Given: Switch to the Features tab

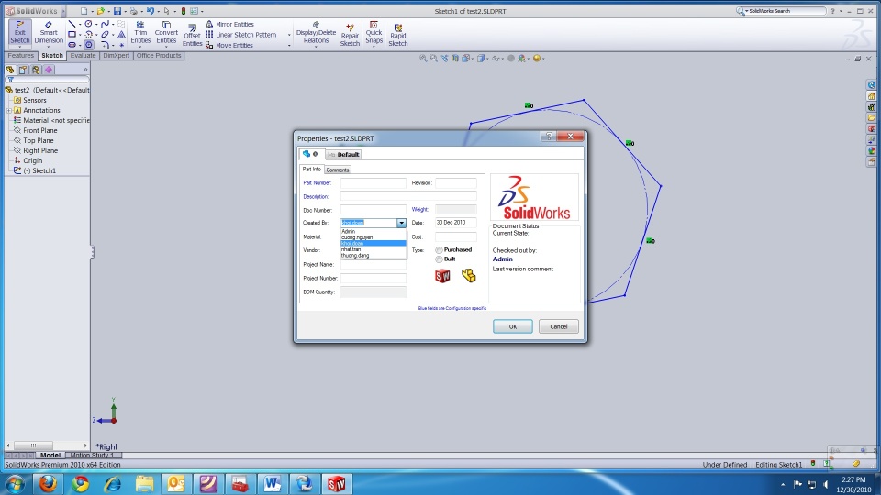Looking at the screenshot, I should 21,56.
